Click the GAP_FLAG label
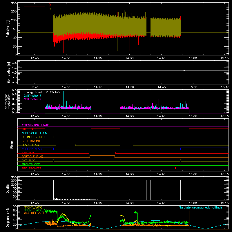This screenshot has height=232, width=232. coord(28,129)
